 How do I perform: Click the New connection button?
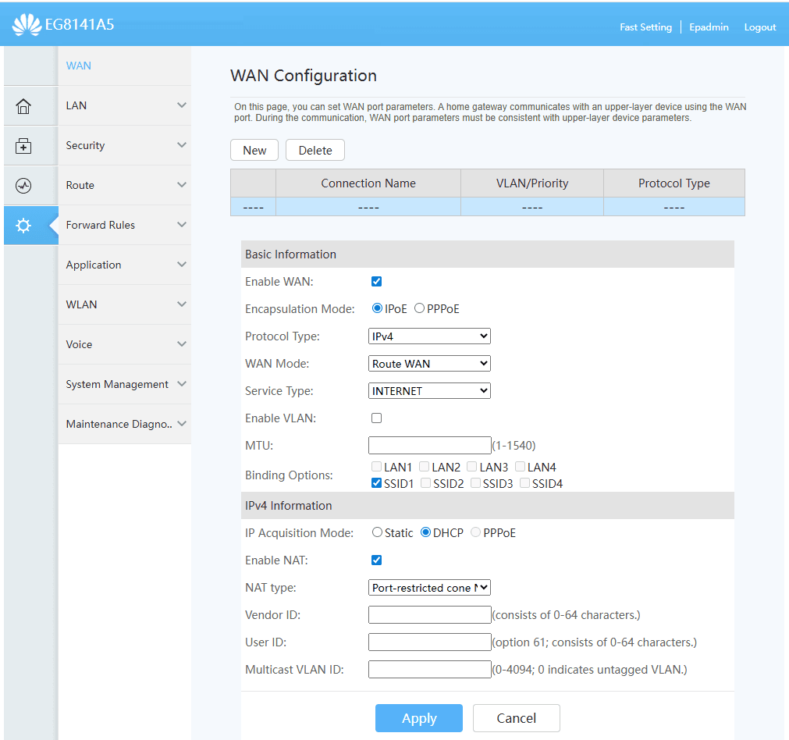point(254,151)
